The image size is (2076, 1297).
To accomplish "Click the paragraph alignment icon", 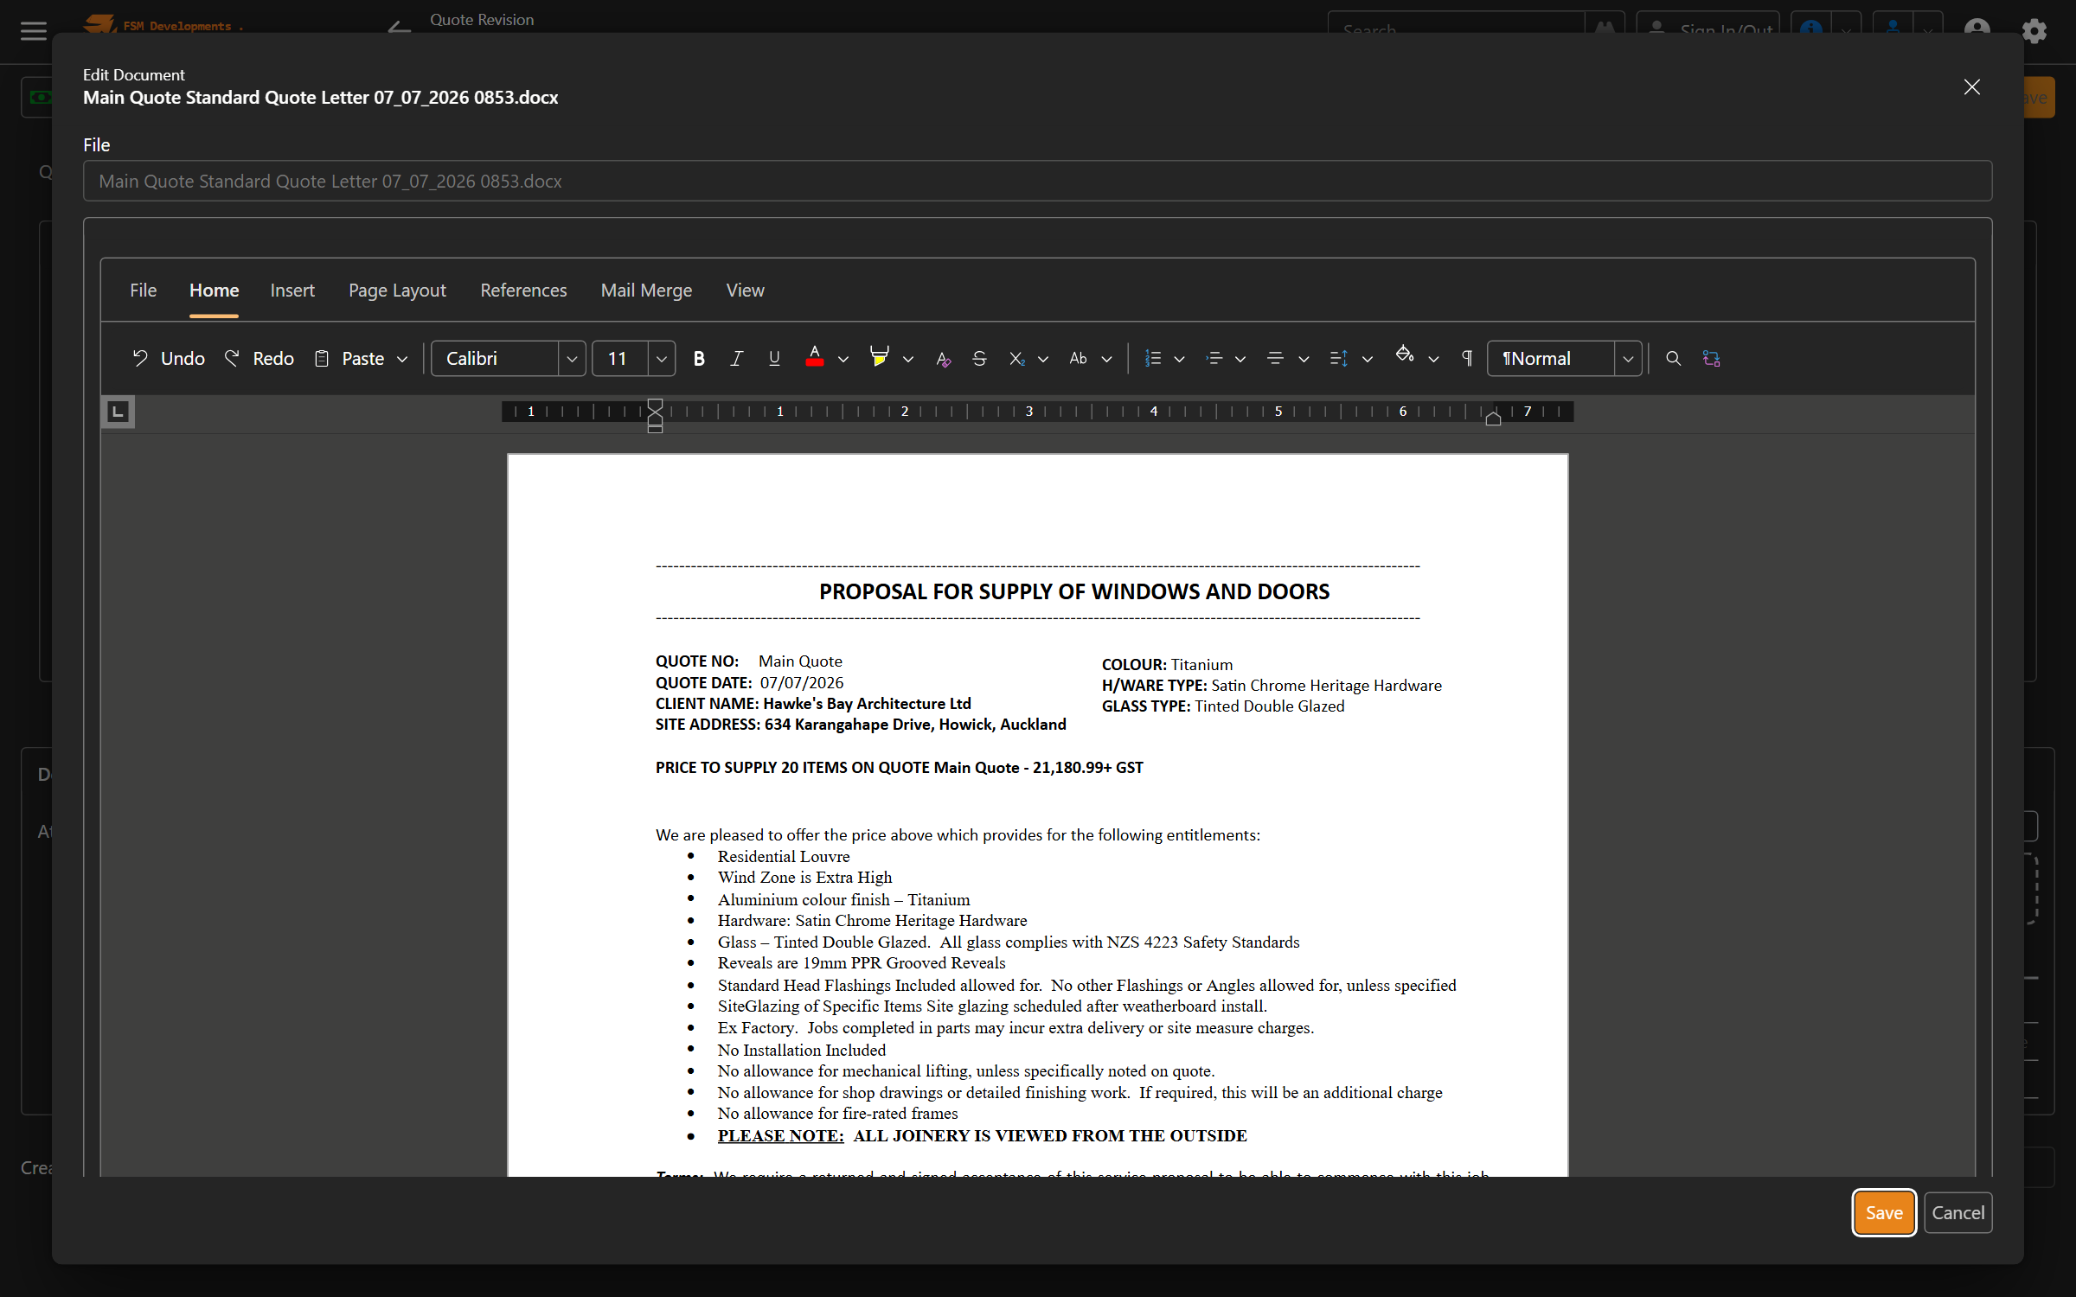I will pos(1275,358).
